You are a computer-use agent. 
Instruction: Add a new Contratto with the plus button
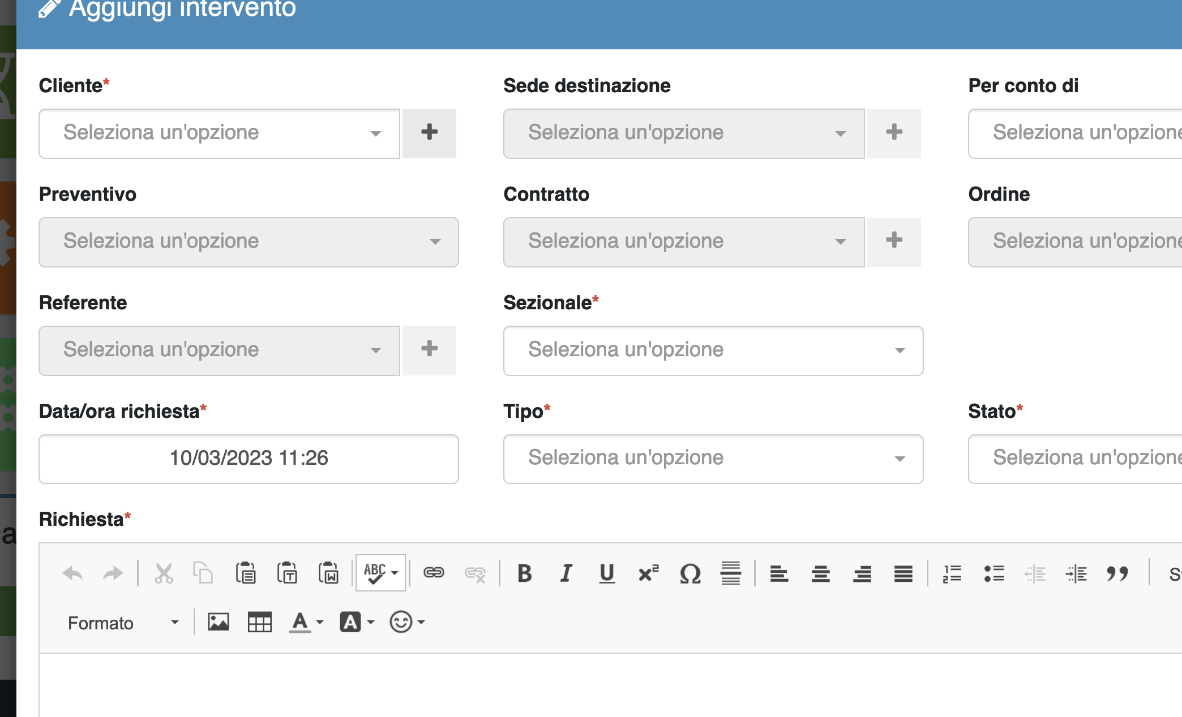pyautogui.click(x=894, y=241)
